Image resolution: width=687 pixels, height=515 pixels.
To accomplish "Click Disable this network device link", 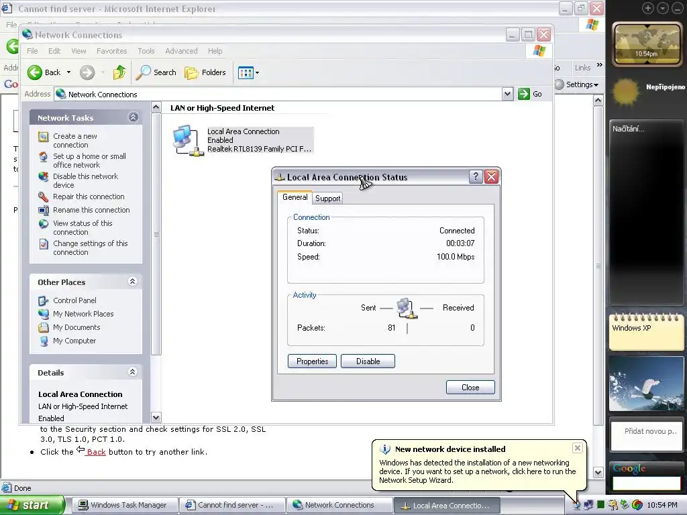I will [x=85, y=180].
